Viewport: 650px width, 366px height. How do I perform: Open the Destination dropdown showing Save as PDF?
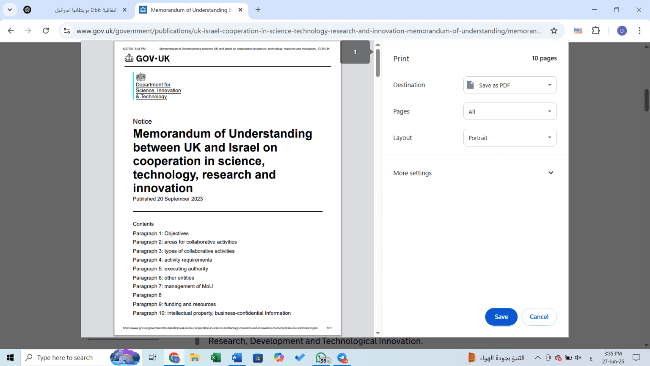click(x=510, y=85)
